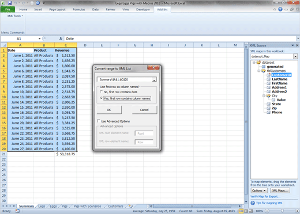Switch to the Formulas ribbon tab

(78, 9)
